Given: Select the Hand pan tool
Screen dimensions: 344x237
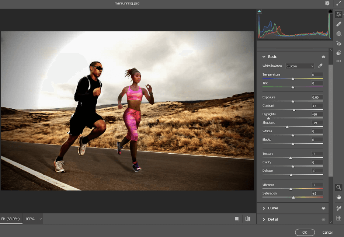Looking at the screenshot, I should point(339,198).
